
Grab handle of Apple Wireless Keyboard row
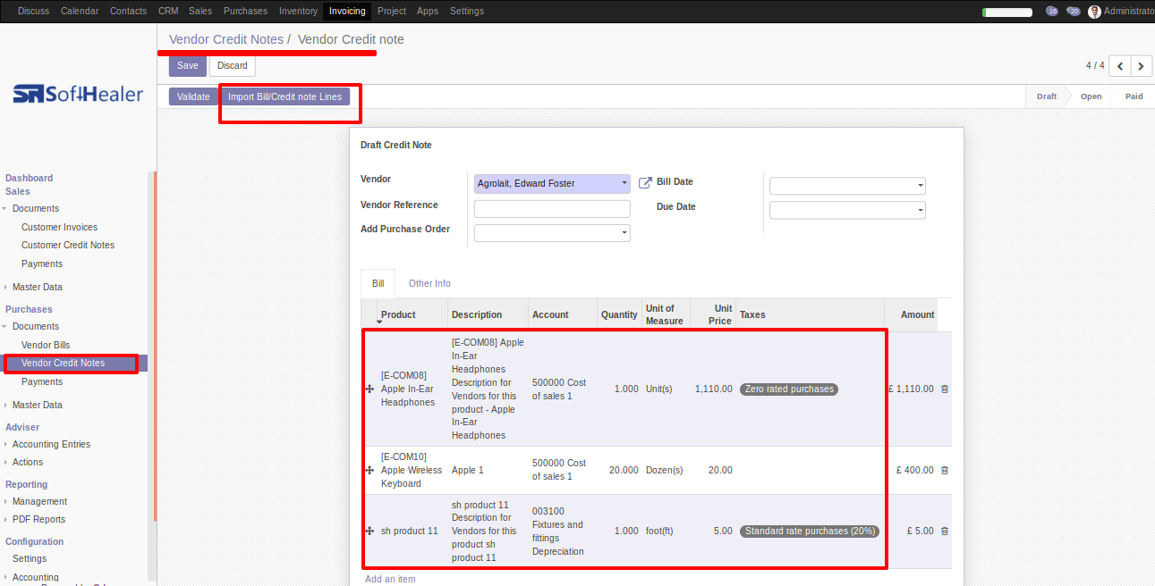pos(369,471)
